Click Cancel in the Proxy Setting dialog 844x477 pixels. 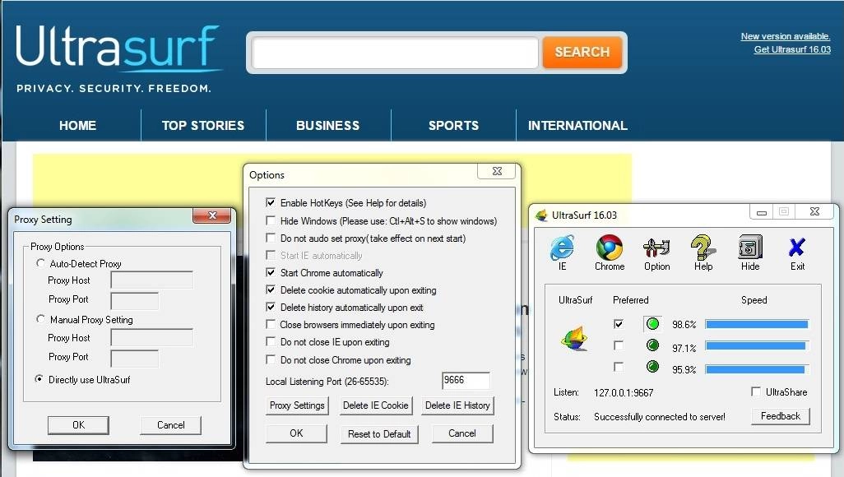point(170,425)
